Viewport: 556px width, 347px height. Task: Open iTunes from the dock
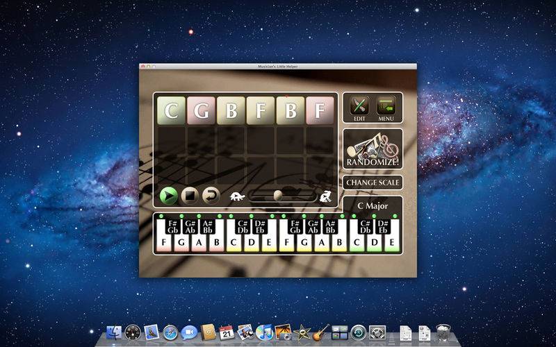point(264,332)
